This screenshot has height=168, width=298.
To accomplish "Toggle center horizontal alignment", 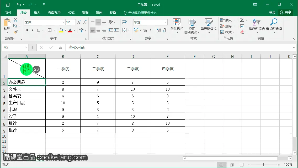I will [x=98, y=30].
